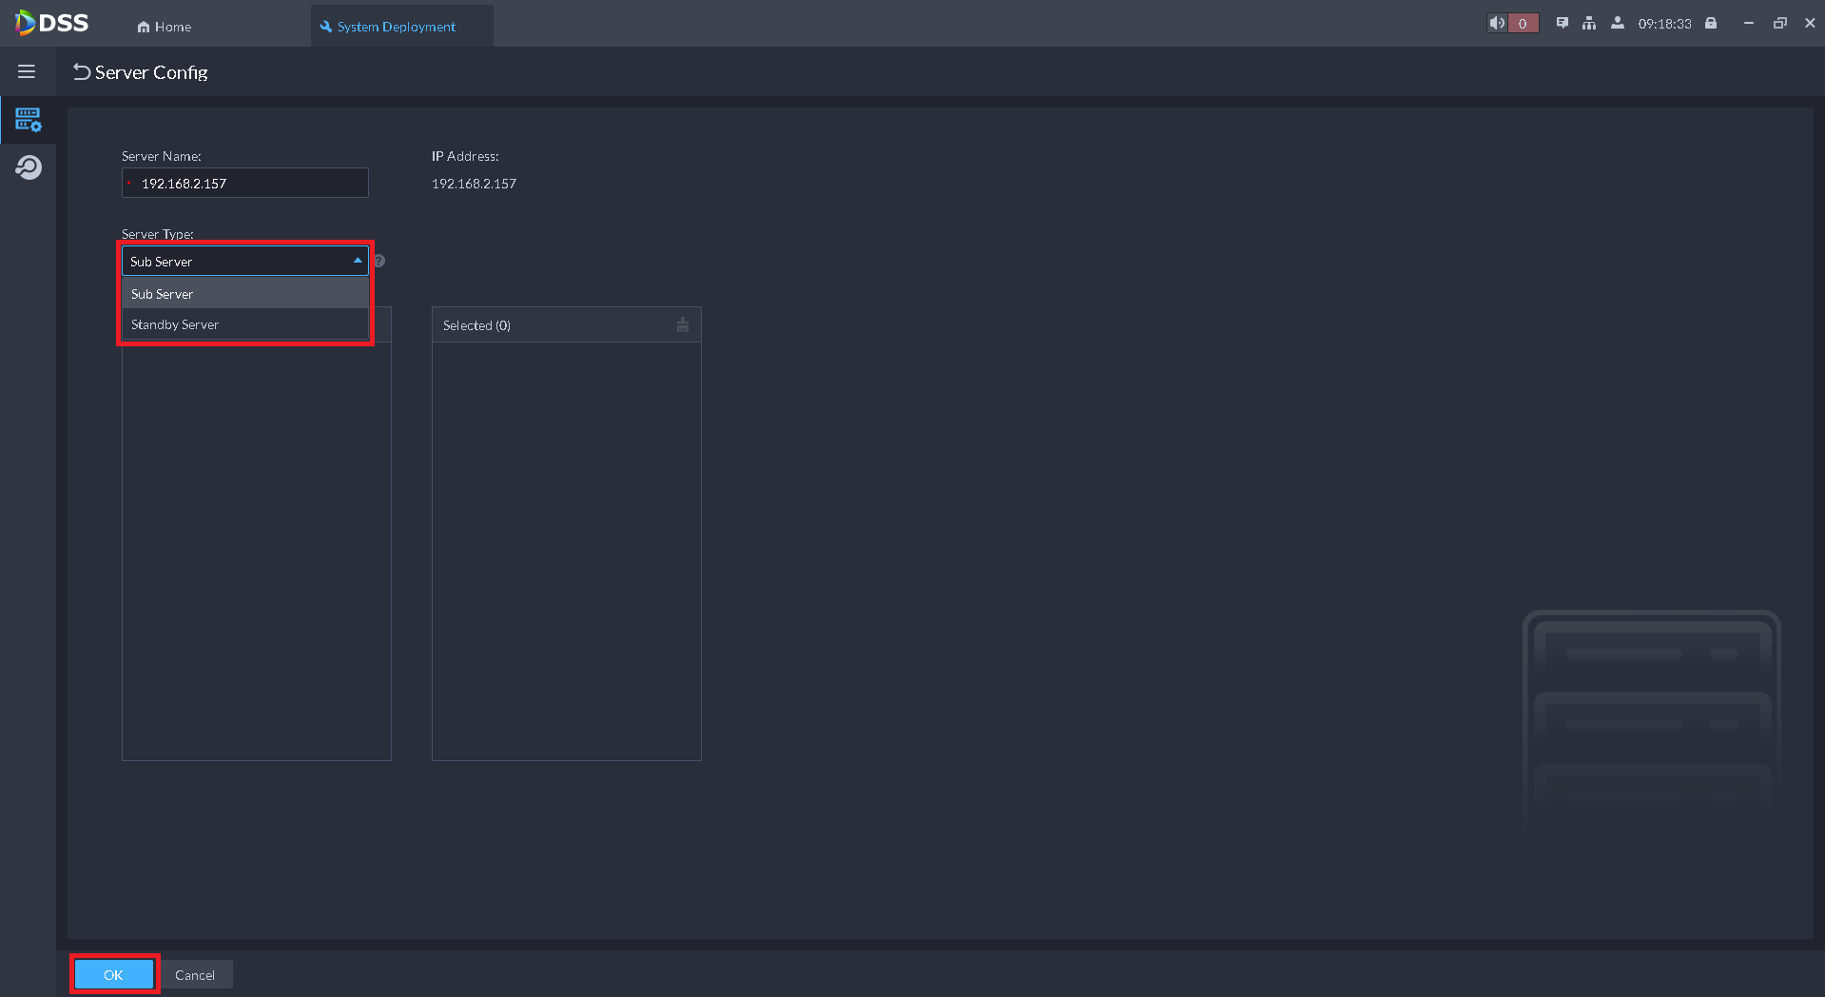Choose Sub Server from the dropdown list
The height and width of the screenshot is (997, 1825).
tap(245, 294)
